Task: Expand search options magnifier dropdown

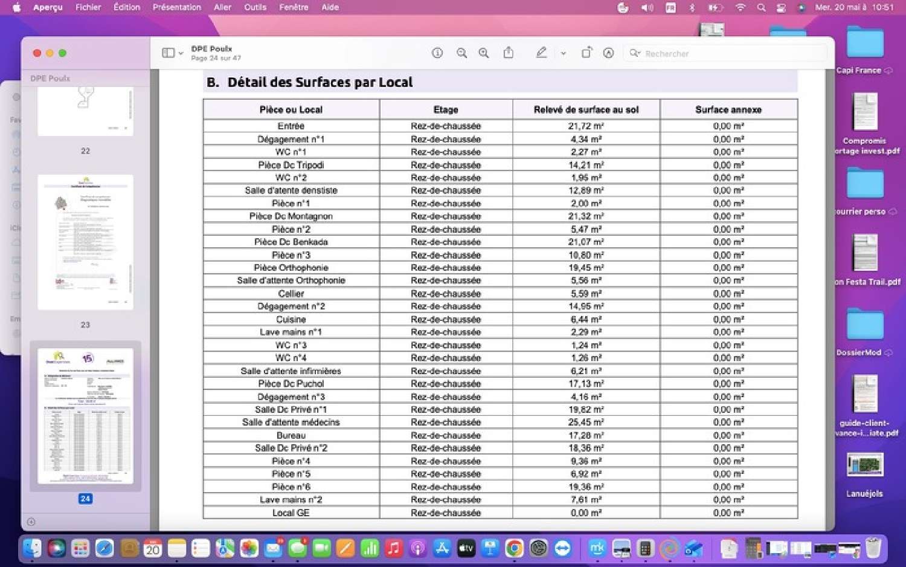Action: click(x=635, y=53)
